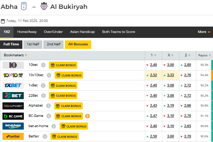The height and width of the screenshot is (142, 213).
Task: Open the Over/Under tab
Action: pyautogui.click(x=53, y=32)
